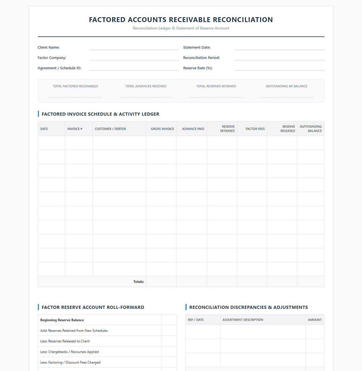Select the CUSTOMER / DEBTOR column header
Viewport: 362px width, 371px height.
point(119,129)
